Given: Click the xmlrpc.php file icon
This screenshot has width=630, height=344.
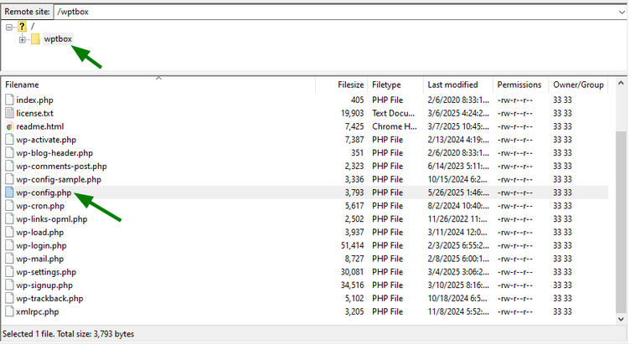Looking at the screenshot, I should point(10,312).
